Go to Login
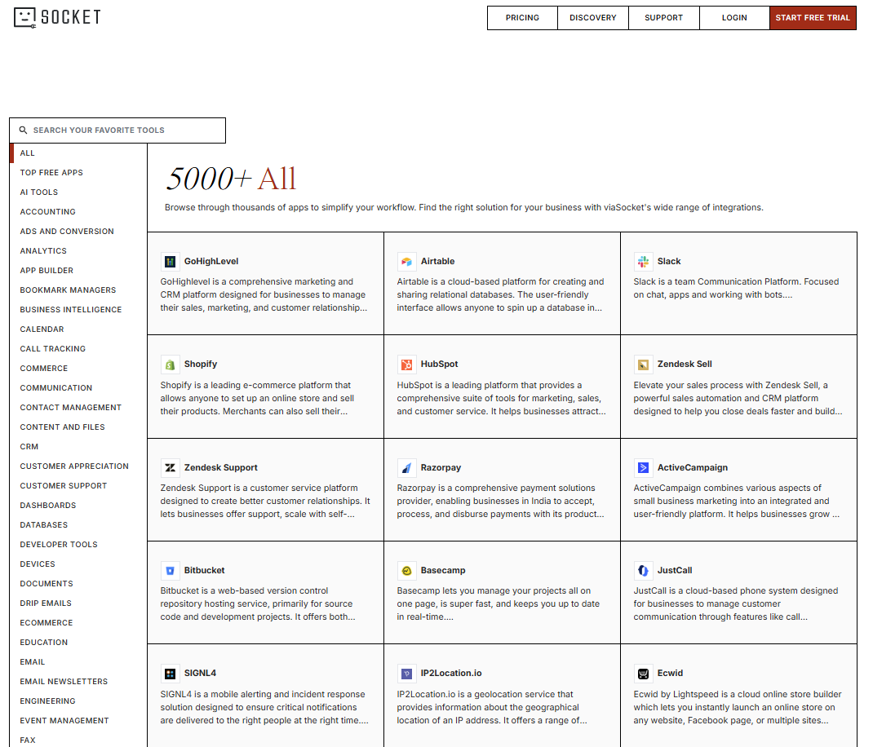This screenshot has height=747, width=873. [734, 18]
